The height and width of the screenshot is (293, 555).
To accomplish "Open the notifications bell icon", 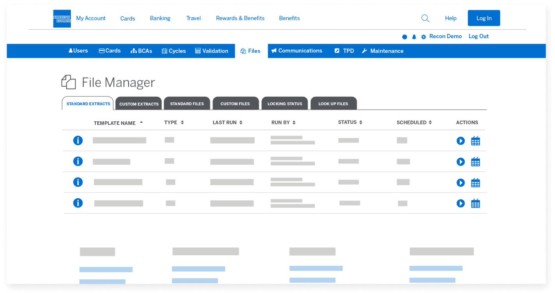I will pos(414,36).
